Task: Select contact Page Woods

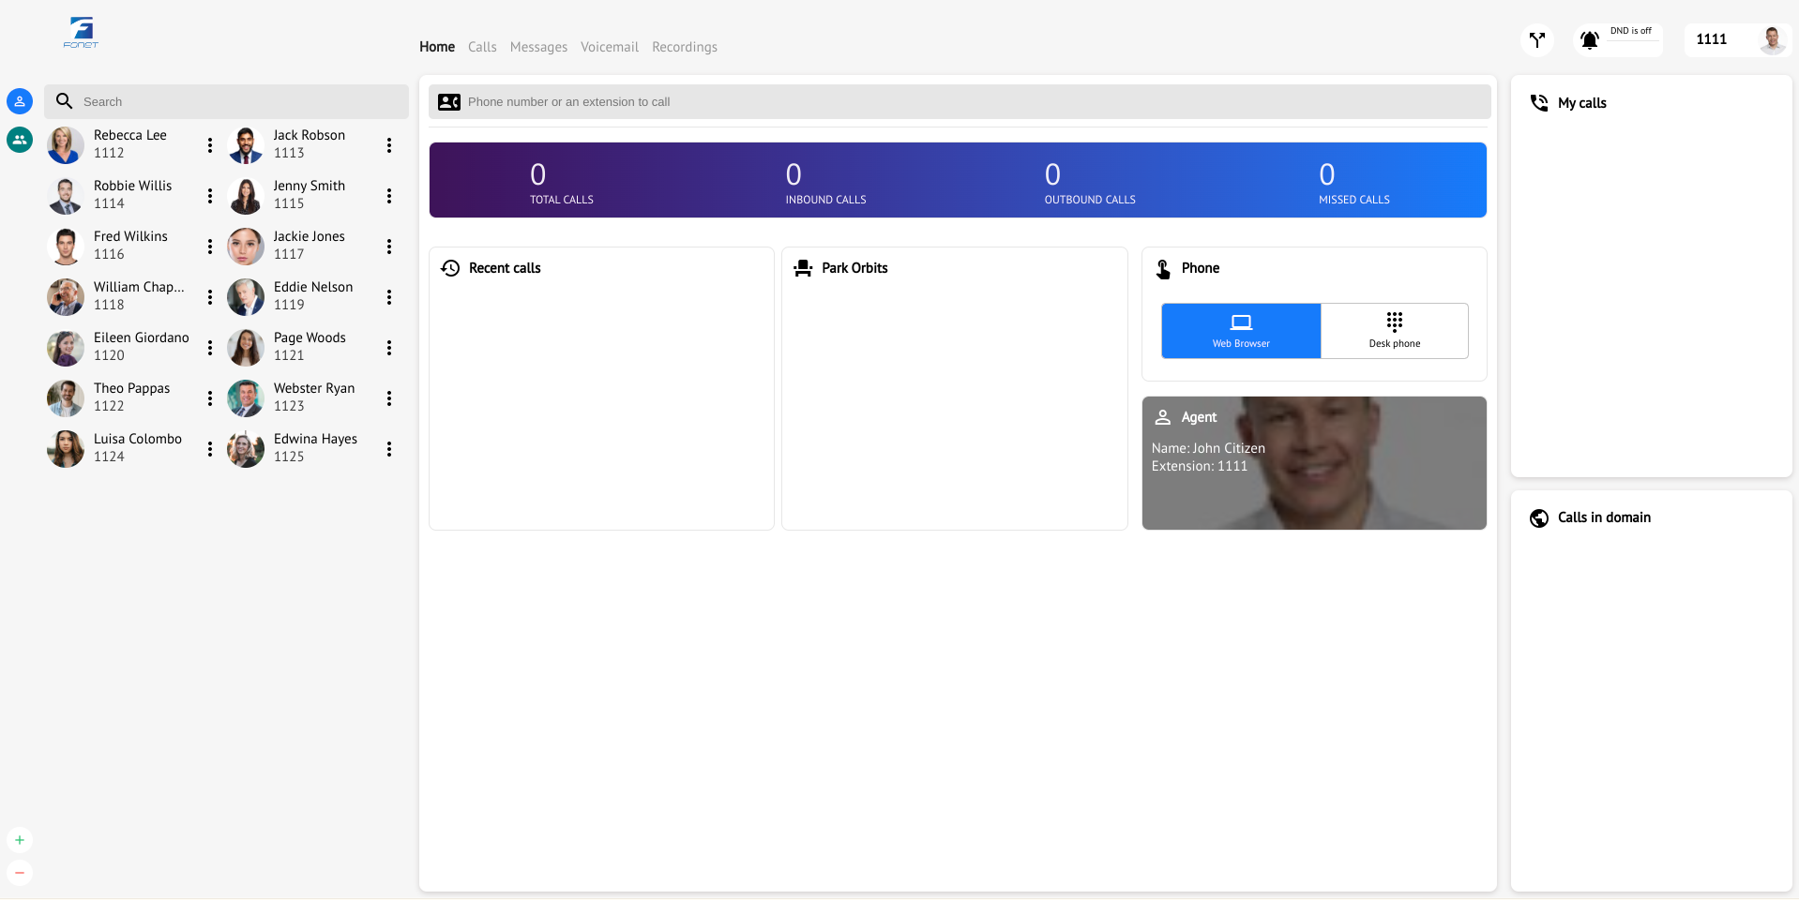Action: click(310, 347)
